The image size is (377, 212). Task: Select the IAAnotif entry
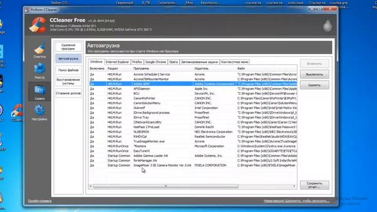click(193, 108)
